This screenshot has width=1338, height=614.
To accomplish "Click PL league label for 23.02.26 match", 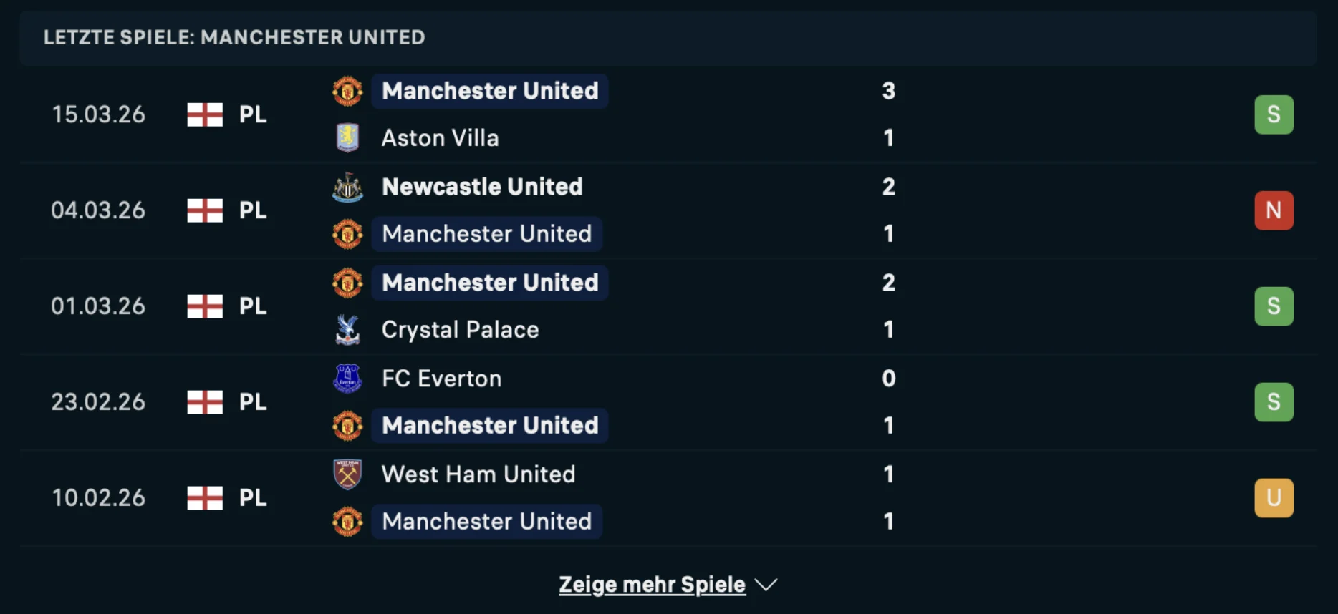I will click(253, 402).
